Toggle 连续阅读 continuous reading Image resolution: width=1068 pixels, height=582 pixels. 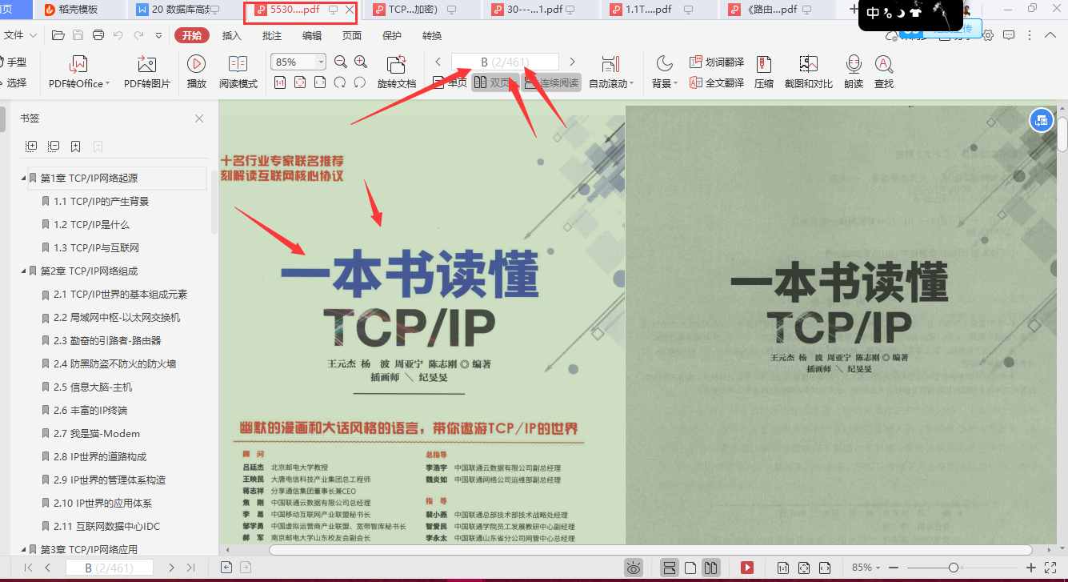coord(551,82)
